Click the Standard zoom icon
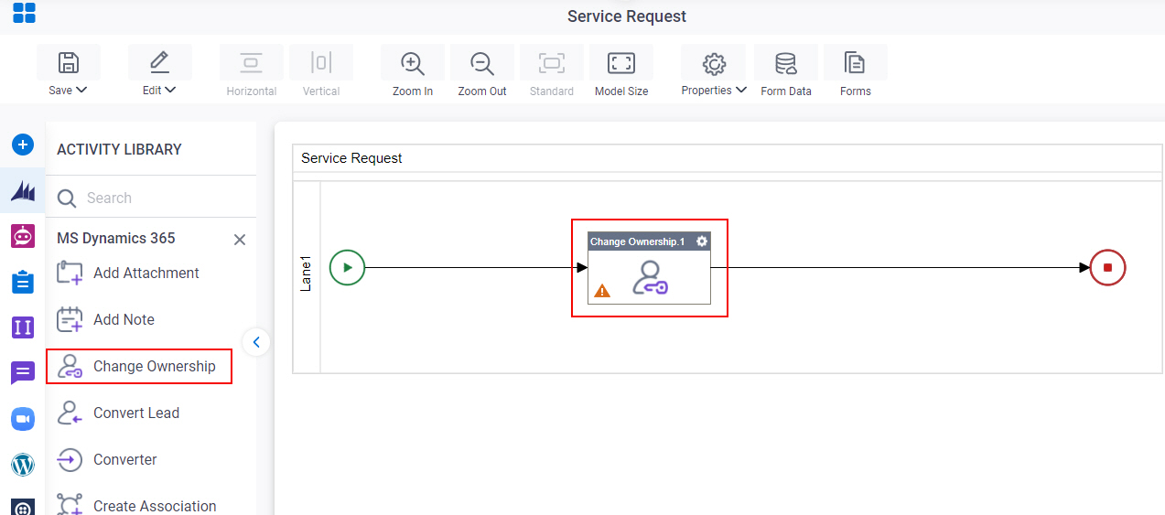This screenshot has height=515, width=1165. coord(552,62)
